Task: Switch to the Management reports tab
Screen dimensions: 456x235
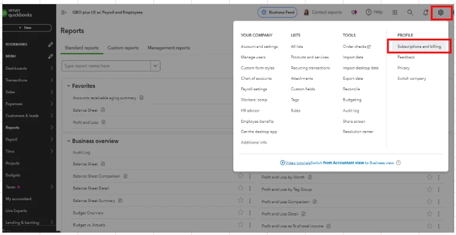Action: tap(169, 48)
